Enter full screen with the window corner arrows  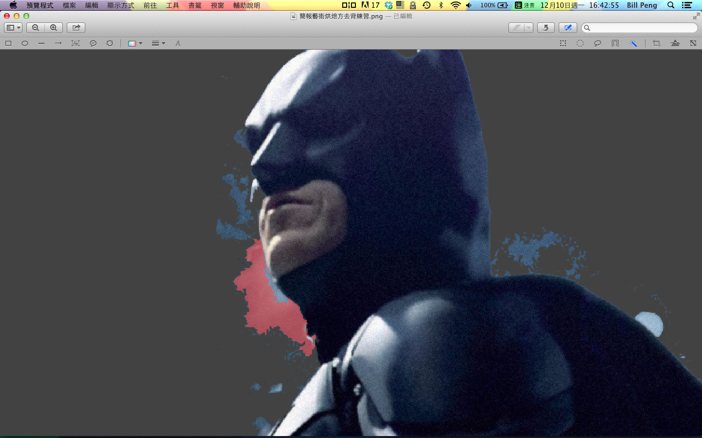pyautogui.click(x=696, y=16)
